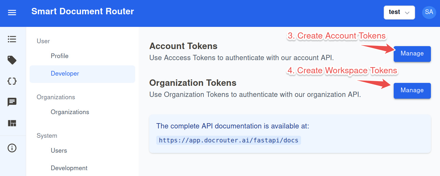Select the Developer menu item
Viewport: 440px width, 176px height.
point(65,74)
